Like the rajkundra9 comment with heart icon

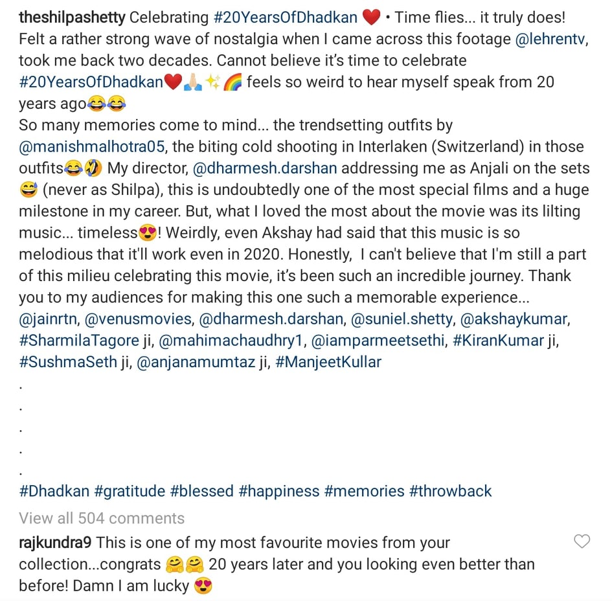[582, 542]
